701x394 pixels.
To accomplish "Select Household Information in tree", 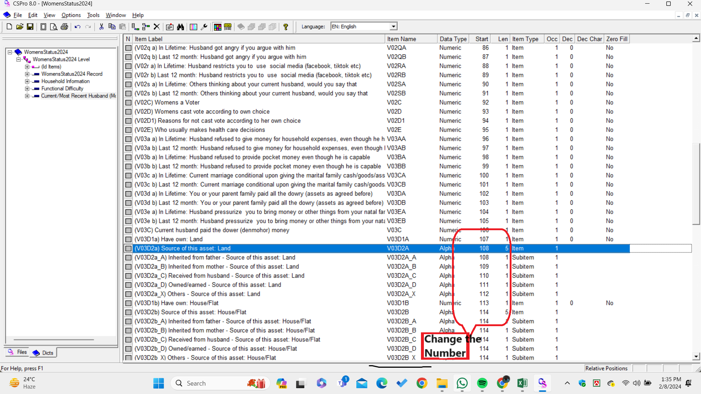I will 65,81.
